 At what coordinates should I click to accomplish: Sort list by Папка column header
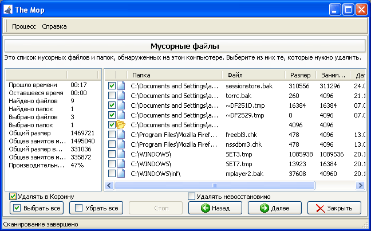(x=175, y=75)
